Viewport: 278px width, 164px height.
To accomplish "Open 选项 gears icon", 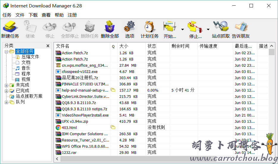I will 129,26.
